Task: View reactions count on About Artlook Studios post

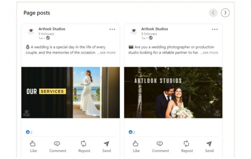Action: point(132,132)
